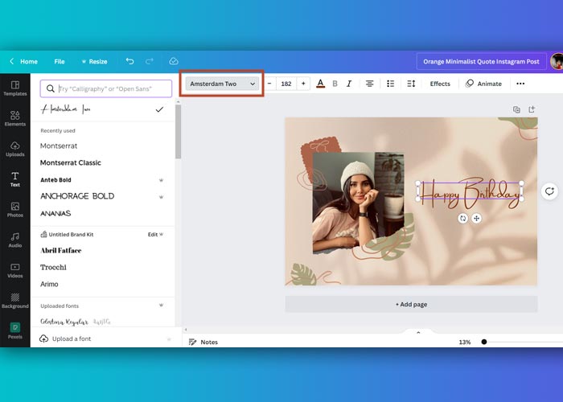Expand the page panel chevron at bottom
563x402 pixels.
pyautogui.click(x=418, y=332)
